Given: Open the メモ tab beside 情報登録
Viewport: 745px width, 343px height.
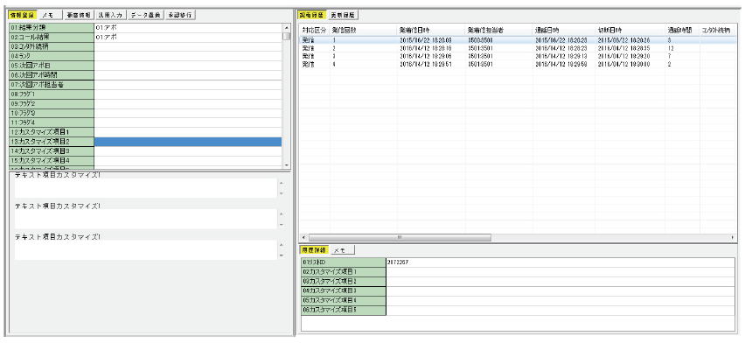Looking at the screenshot, I should 50,15.
